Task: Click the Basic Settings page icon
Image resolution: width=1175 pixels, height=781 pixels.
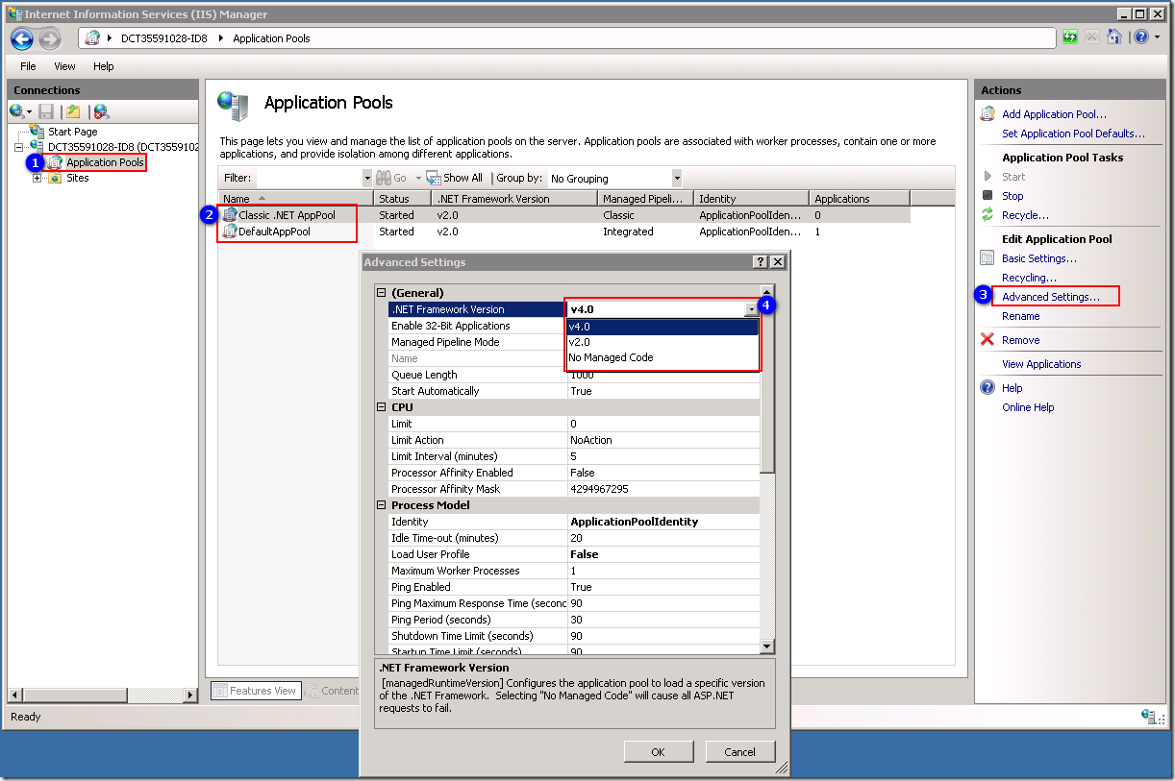Action: pos(987,258)
